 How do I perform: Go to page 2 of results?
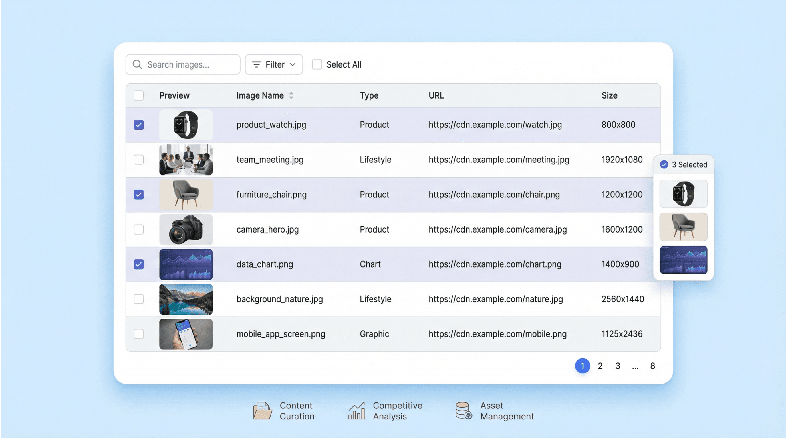[600, 366]
